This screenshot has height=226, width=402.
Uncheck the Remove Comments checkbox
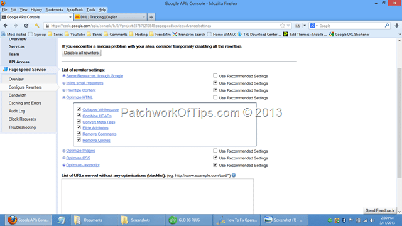point(79,134)
